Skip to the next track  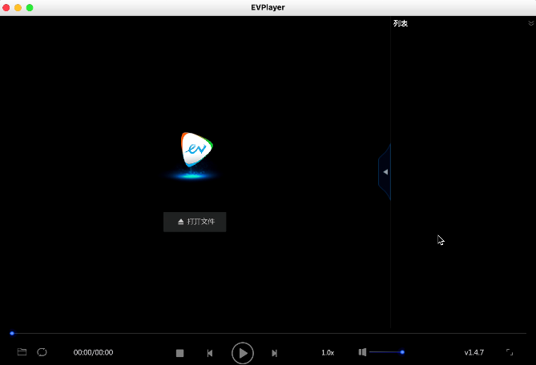274,353
